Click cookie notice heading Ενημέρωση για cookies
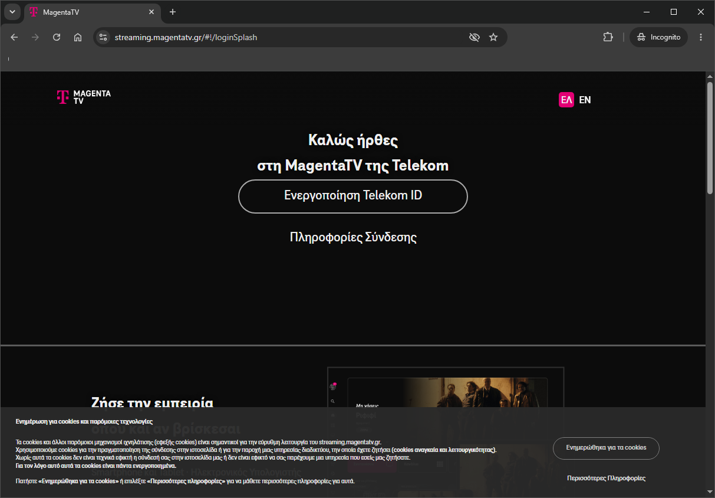715x498 pixels. 84,422
